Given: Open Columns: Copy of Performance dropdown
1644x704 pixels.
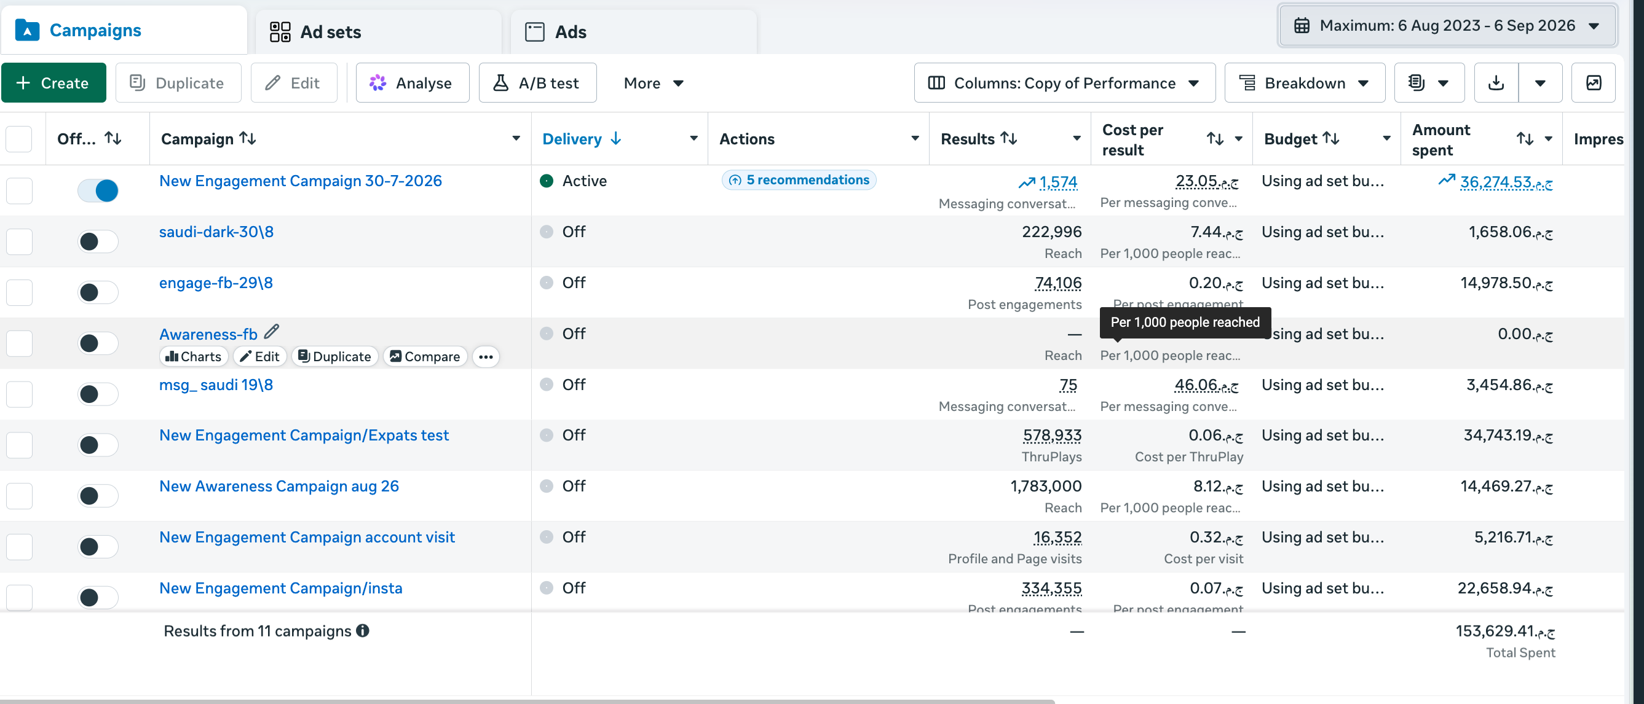Looking at the screenshot, I should (1064, 83).
